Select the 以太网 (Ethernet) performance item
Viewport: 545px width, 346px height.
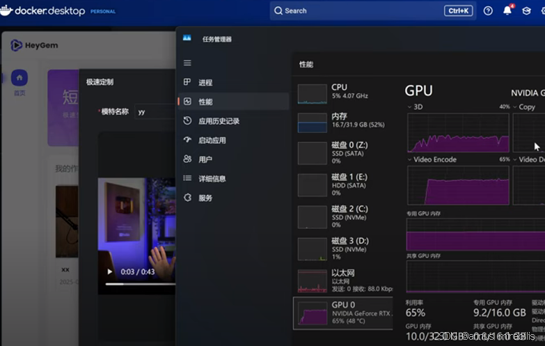coord(341,278)
